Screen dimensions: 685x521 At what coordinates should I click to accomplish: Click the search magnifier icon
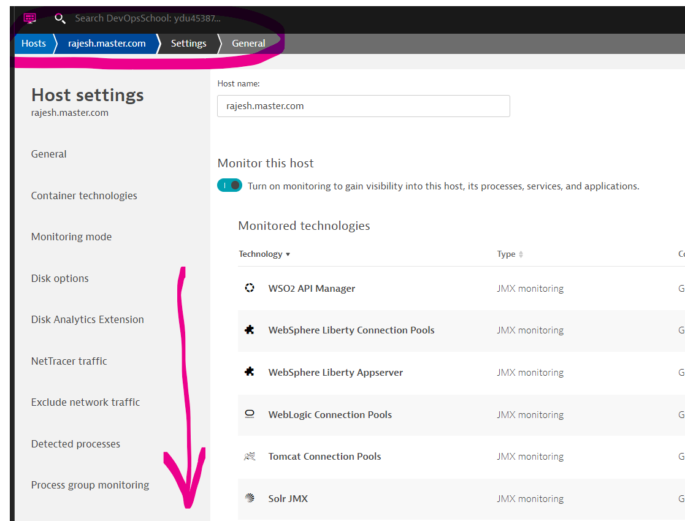coord(59,18)
